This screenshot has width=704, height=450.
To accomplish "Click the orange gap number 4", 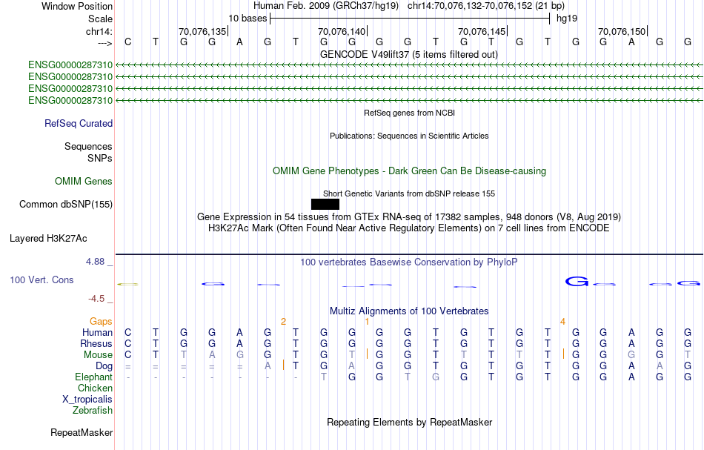I will click(x=562, y=322).
